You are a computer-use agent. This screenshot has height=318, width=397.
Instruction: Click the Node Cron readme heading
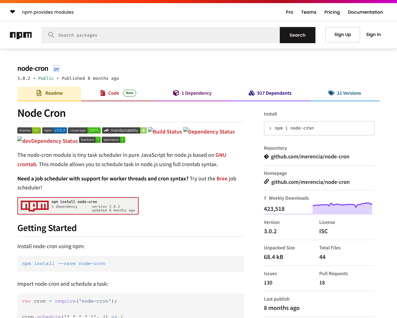[42, 113]
